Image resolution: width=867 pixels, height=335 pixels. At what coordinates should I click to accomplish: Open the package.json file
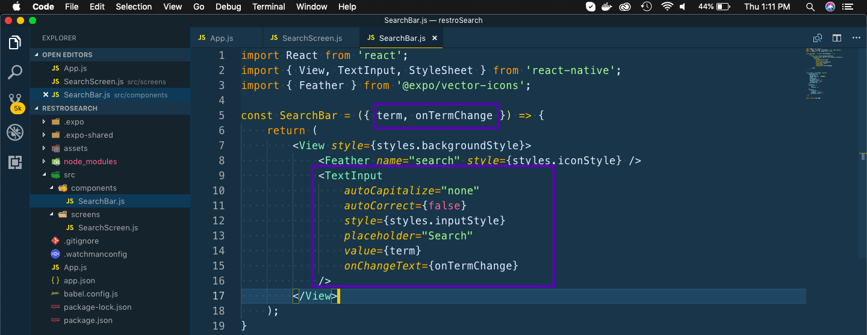[x=110, y=320]
